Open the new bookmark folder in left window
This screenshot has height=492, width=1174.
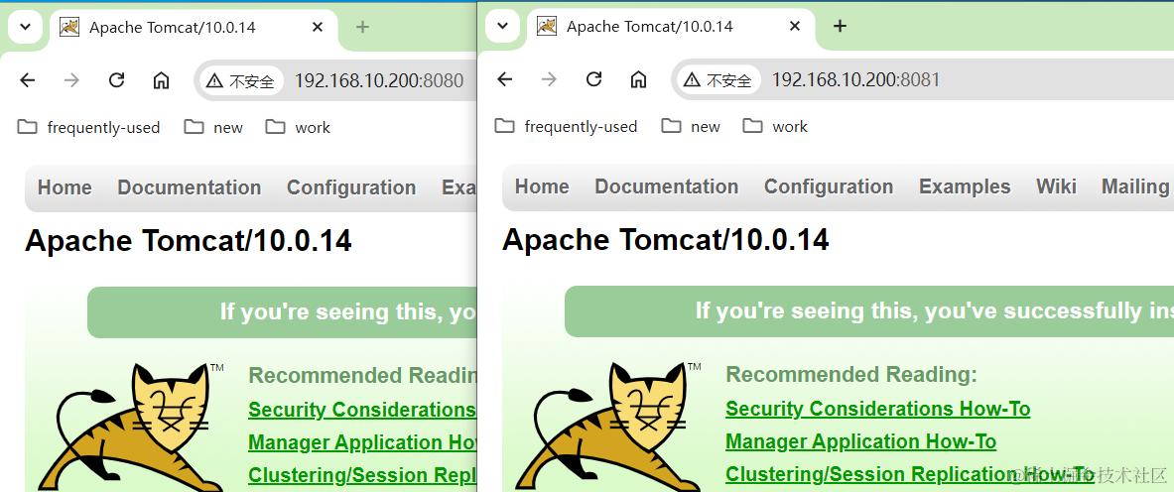pyautogui.click(x=213, y=127)
